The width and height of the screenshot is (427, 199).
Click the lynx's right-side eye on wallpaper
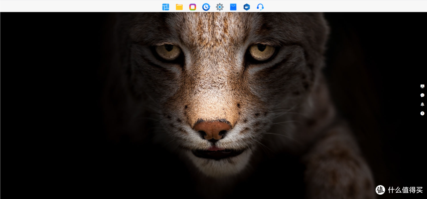pos(262,51)
